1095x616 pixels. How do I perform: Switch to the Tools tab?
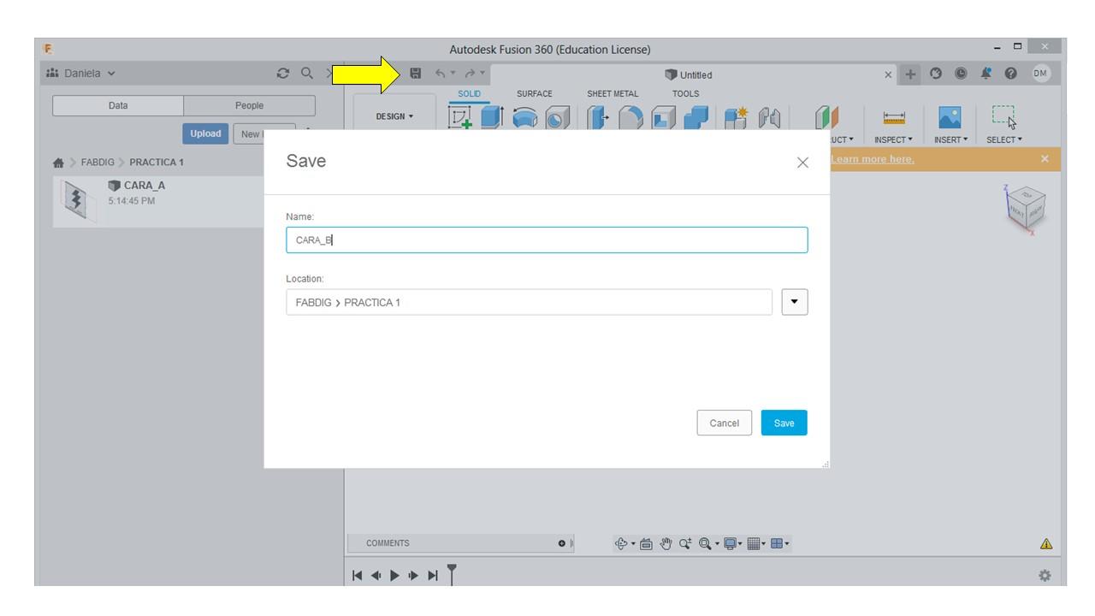point(685,93)
